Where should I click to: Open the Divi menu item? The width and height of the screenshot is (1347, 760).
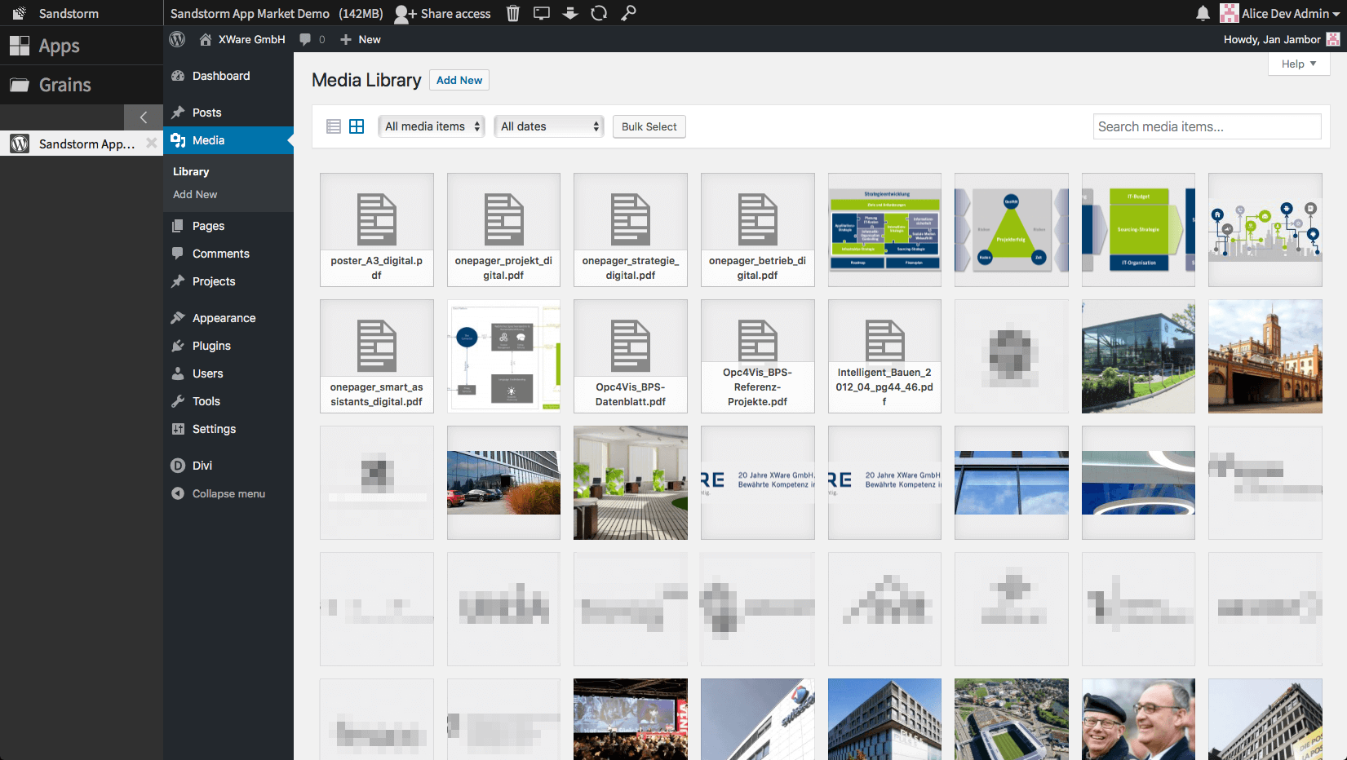[x=228, y=466]
